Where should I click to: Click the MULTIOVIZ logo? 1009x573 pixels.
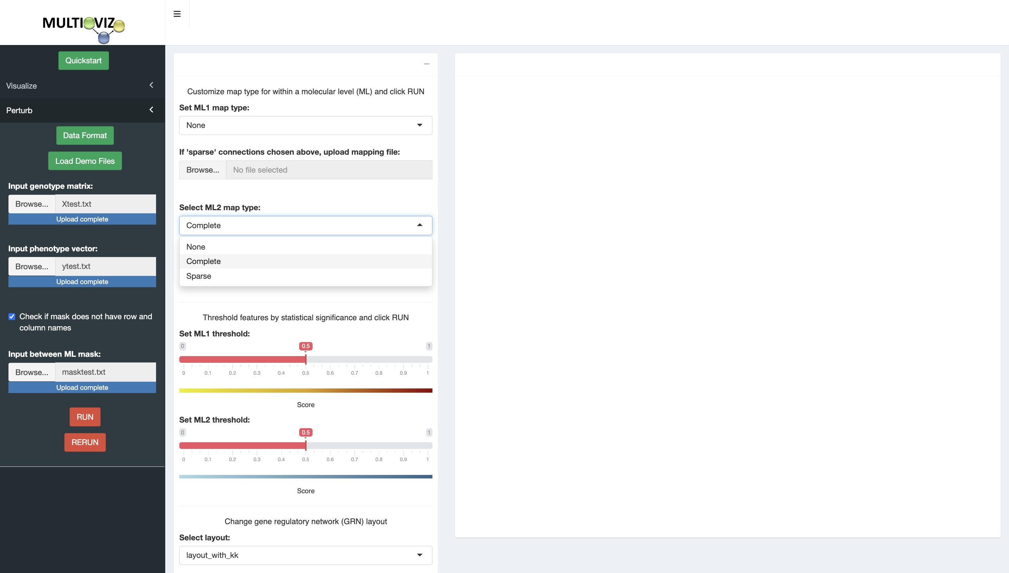(83, 27)
